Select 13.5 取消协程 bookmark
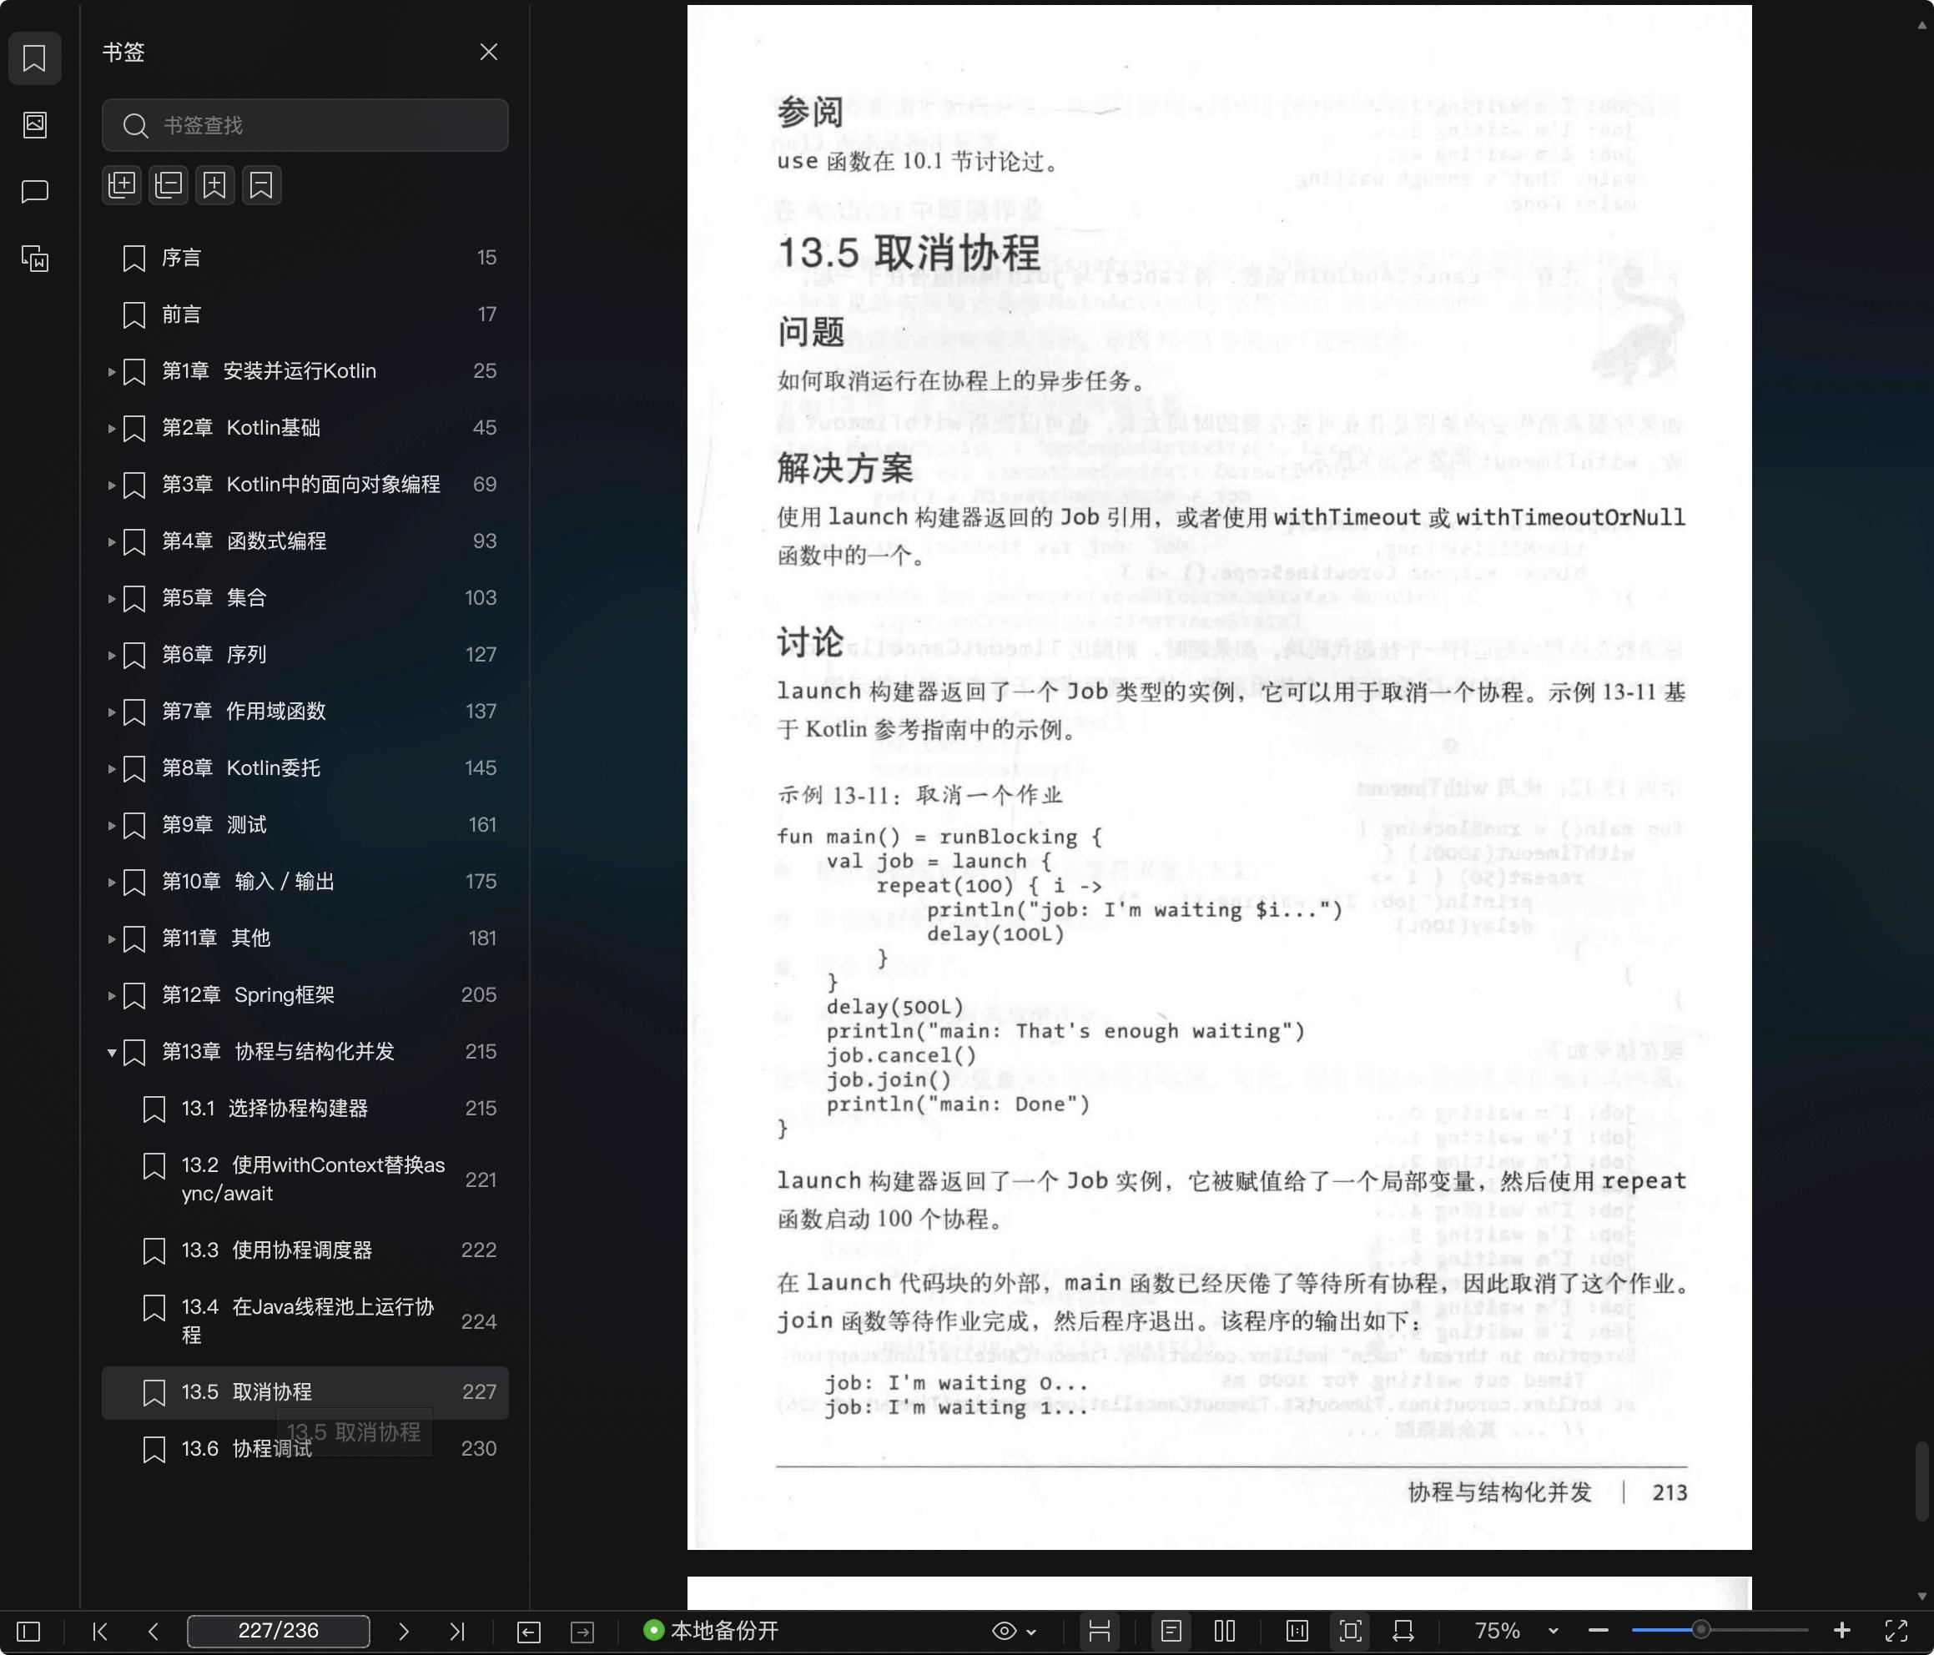 [305, 1391]
